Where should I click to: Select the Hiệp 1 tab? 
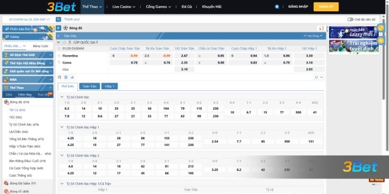pyautogui.click(x=109, y=86)
